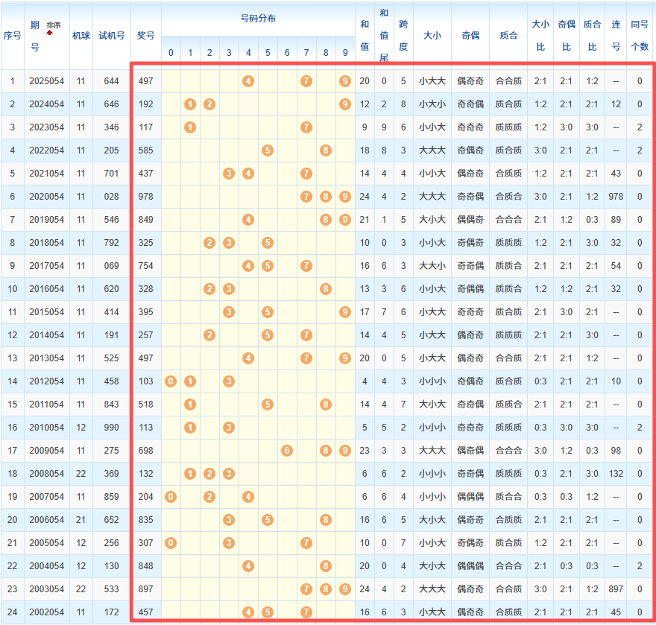Click the 同号个数 column header
The height and width of the screenshot is (625, 656).
[640, 36]
